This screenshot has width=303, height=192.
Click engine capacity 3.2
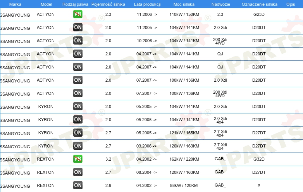coord(108,159)
